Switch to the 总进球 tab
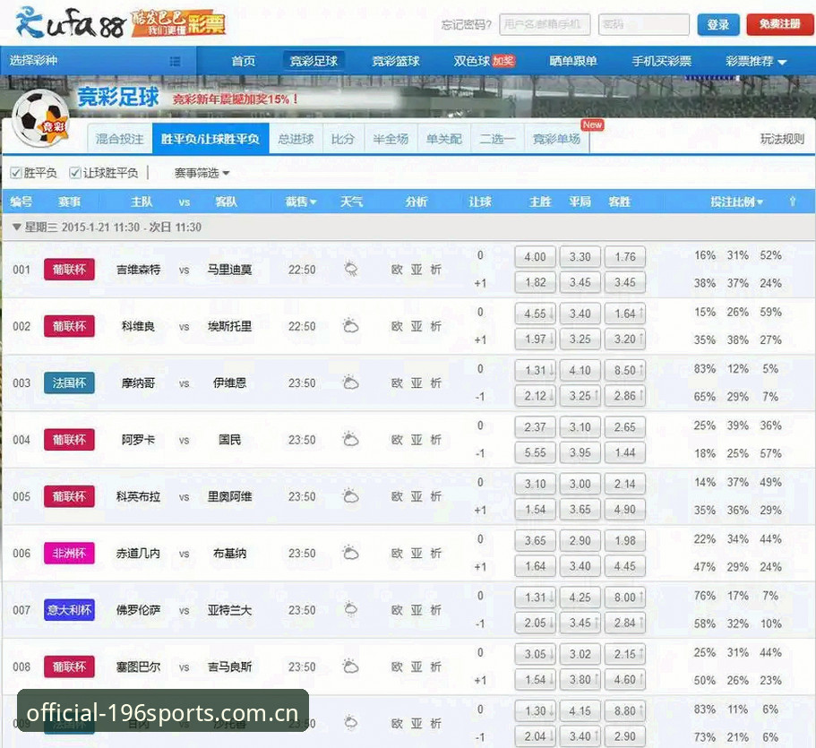This screenshot has width=816, height=748. (x=296, y=139)
